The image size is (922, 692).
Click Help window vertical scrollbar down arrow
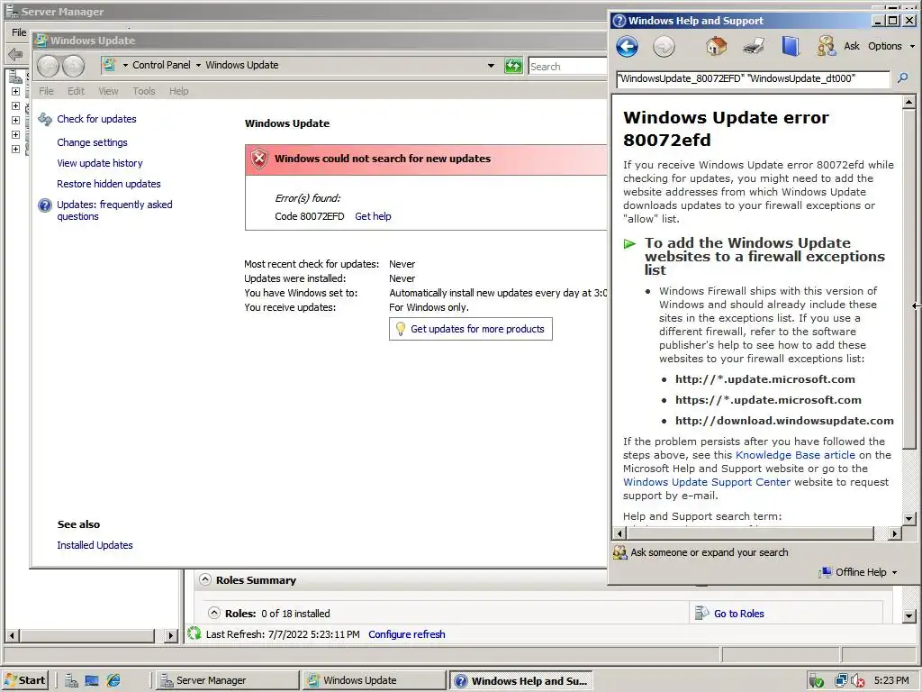coord(908,518)
